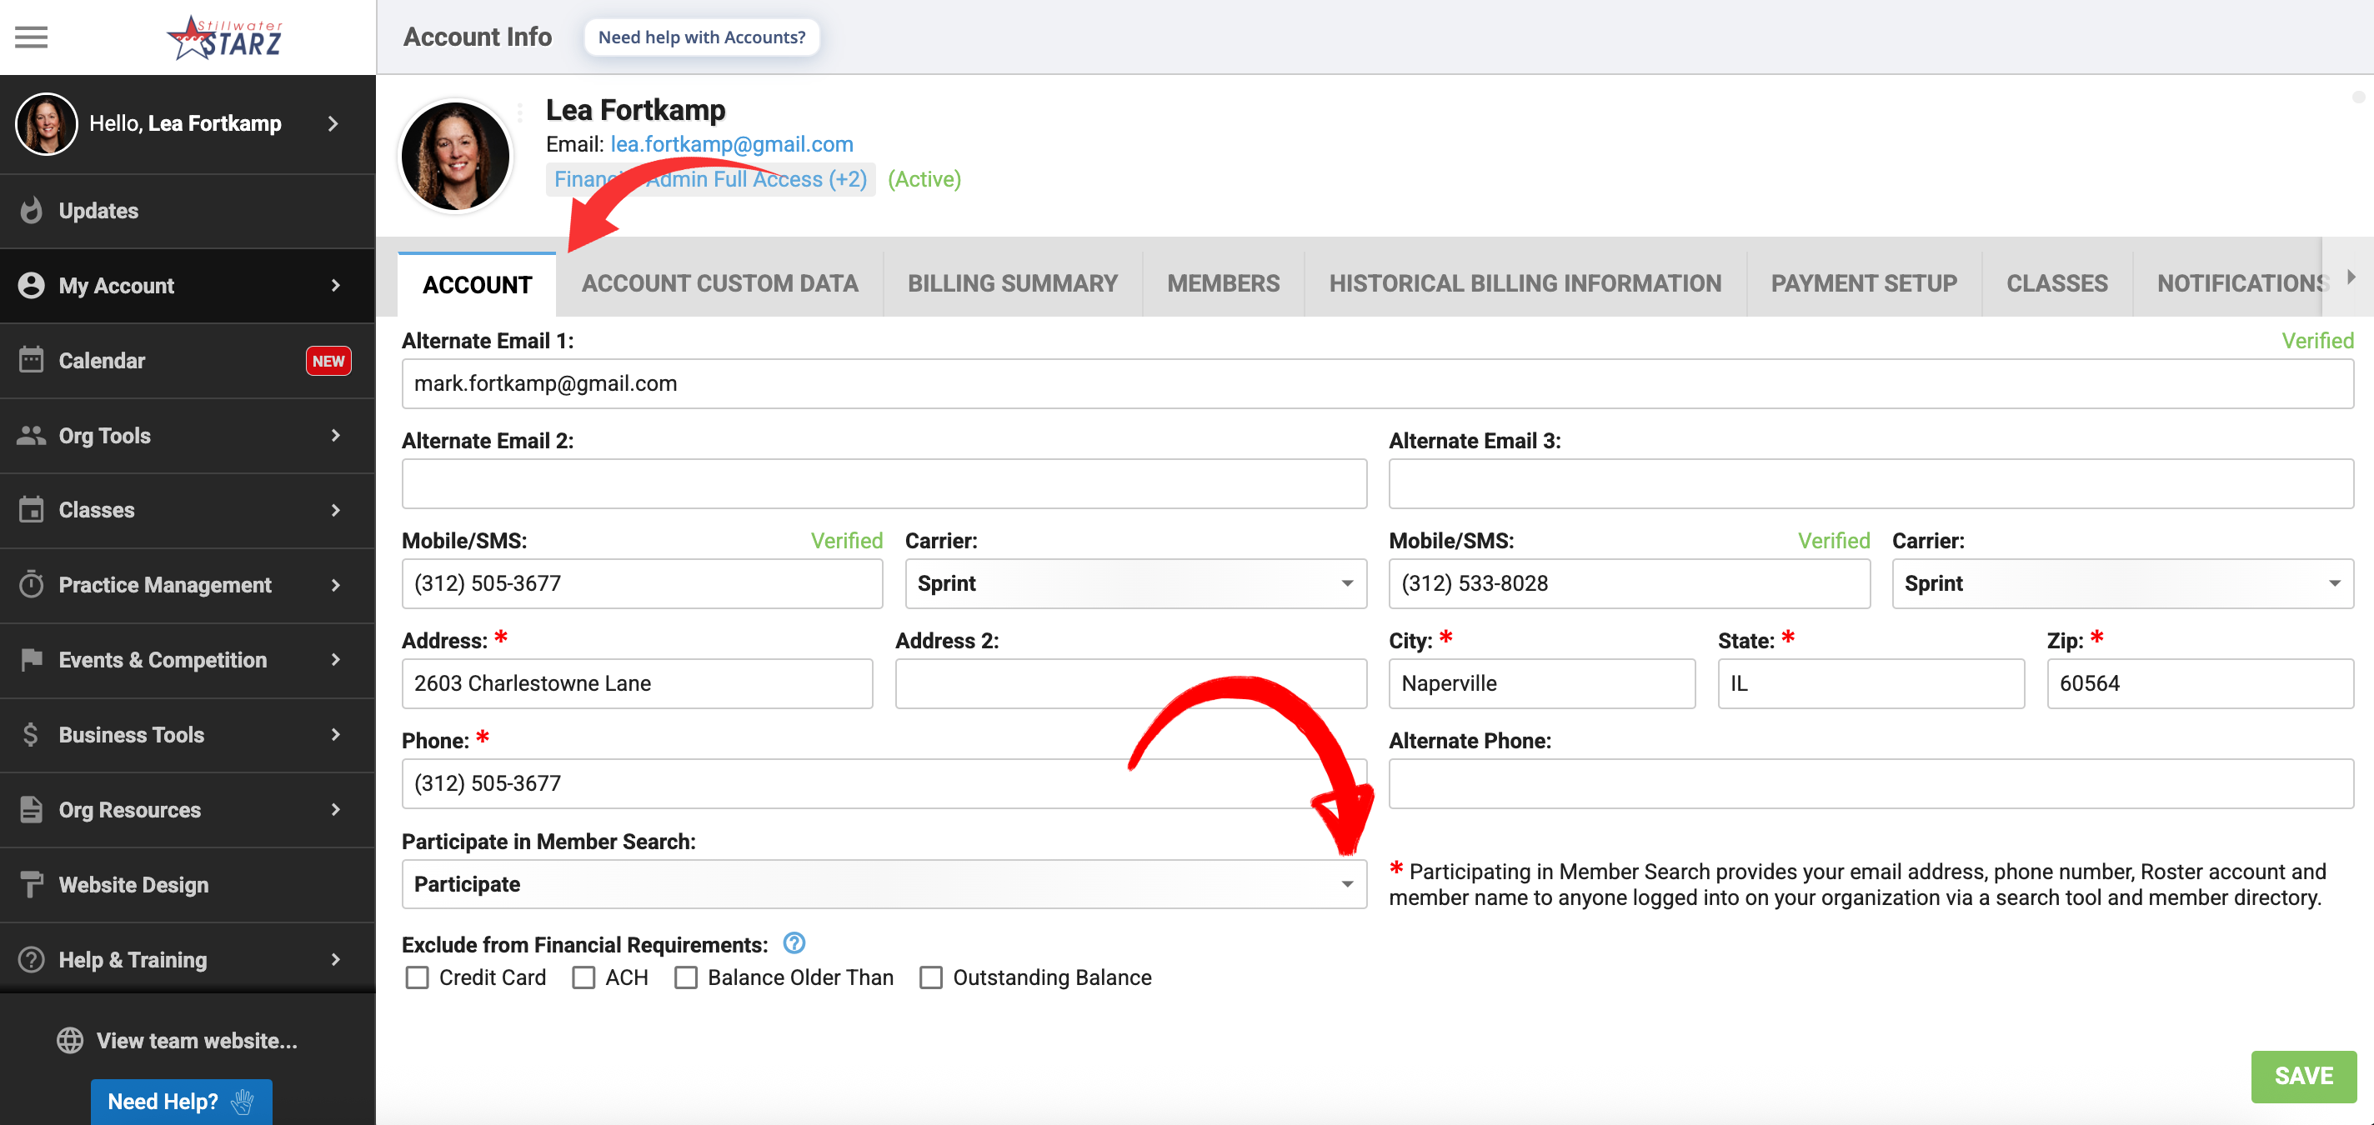Open the Participate in Member Search dropdown
Image resolution: width=2374 pixels, height=1125 pixels.
point(883,883)
